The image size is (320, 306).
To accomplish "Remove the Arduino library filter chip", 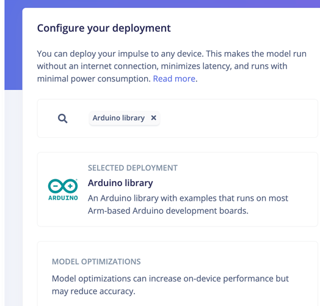I will [153, 118].
